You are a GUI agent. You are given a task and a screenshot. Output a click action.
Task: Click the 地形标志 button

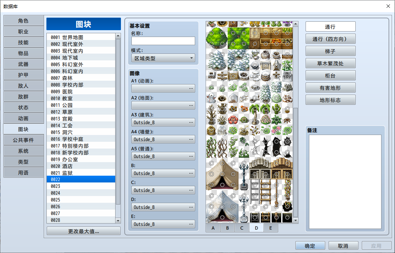(x=331, y=100)
